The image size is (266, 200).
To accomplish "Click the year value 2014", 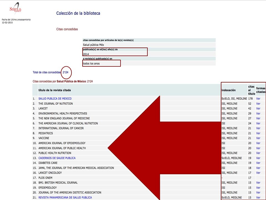I will [86, 54].
